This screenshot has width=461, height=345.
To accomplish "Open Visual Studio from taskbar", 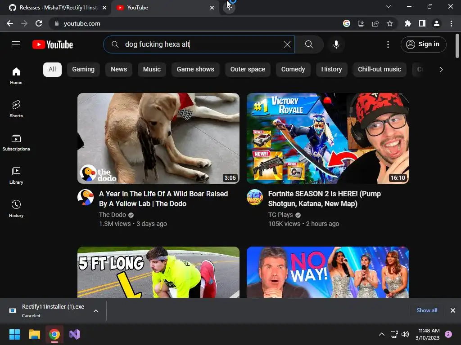I will (x=74, y=334).
